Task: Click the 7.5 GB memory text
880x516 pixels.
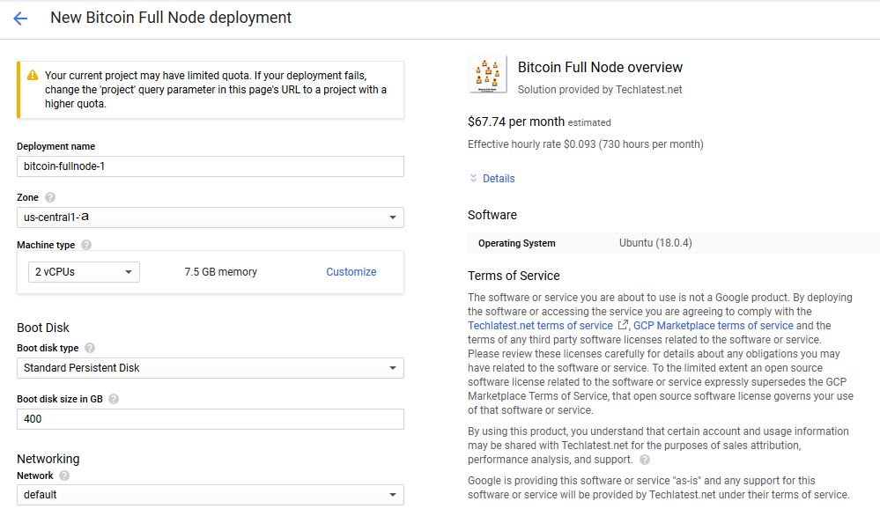Action: pos(220,272)
